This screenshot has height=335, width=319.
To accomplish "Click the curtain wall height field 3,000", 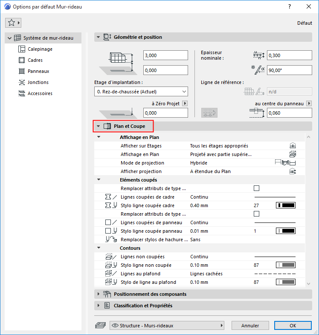I will [165, 55].
